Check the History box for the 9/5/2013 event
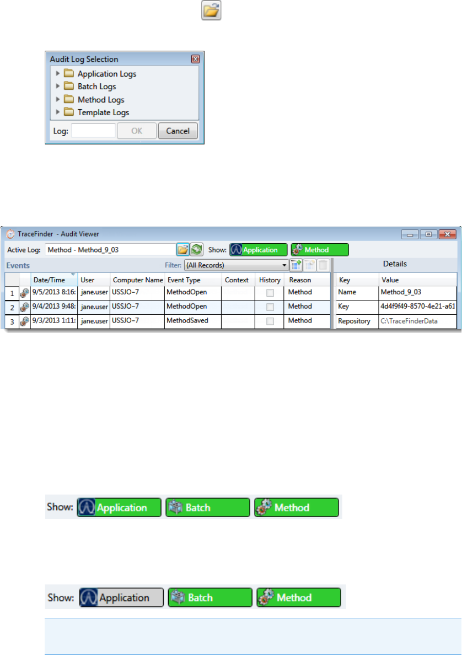 (270, 293)
